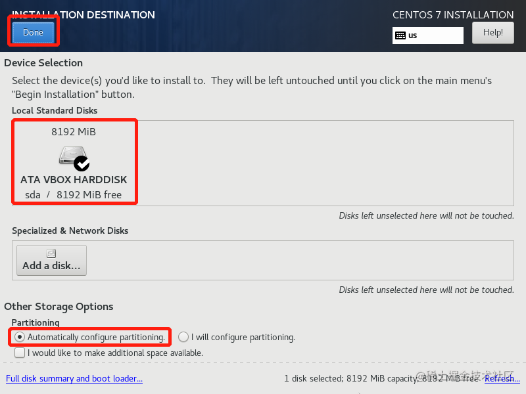Select the ATA VBOX HARDDISK label
This screenshot has height=394, width=526.
pos(74,179)
